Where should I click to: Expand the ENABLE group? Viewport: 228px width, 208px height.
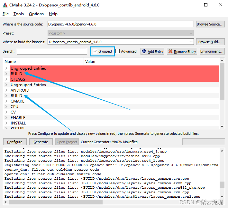click(6, 118)
